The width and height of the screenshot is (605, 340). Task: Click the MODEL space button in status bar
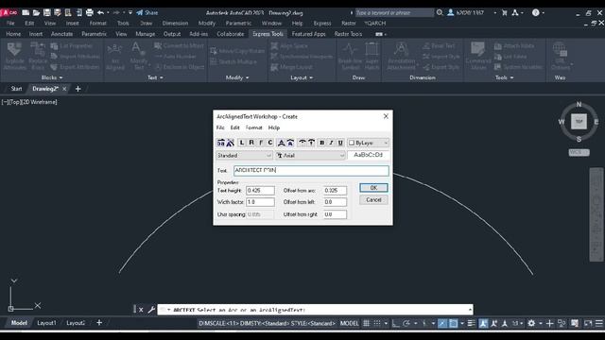(349, 323)
